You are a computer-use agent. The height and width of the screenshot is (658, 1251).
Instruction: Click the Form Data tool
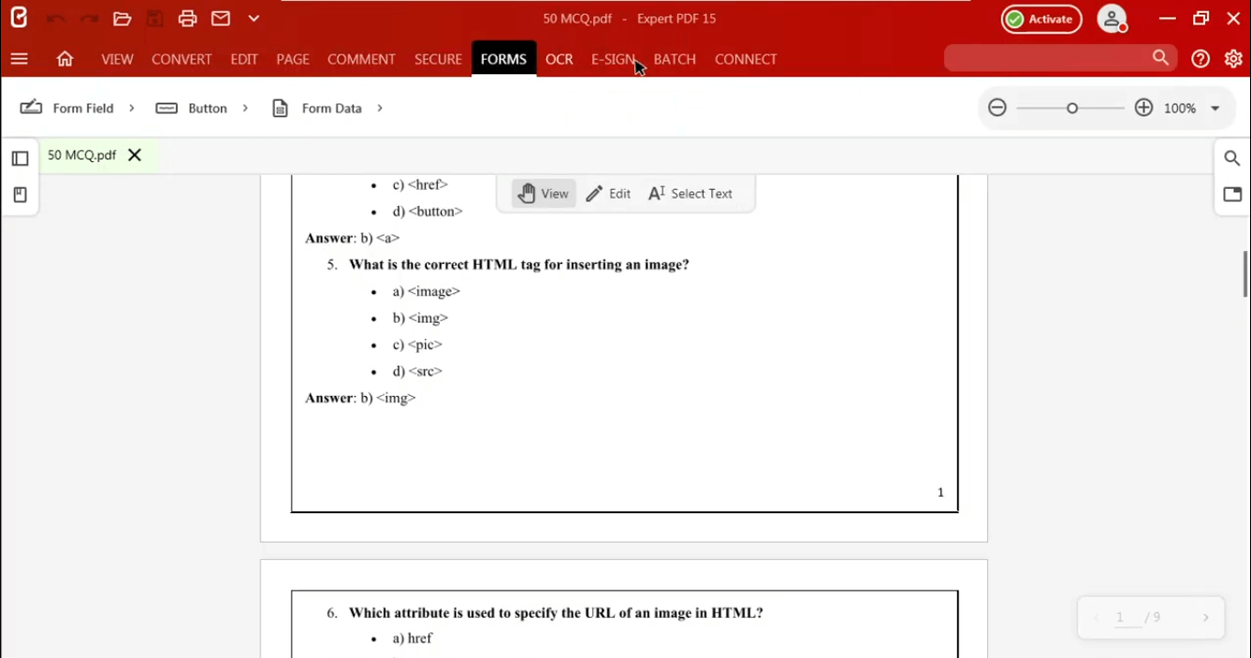pyautogui.click(x=317, y=108)
